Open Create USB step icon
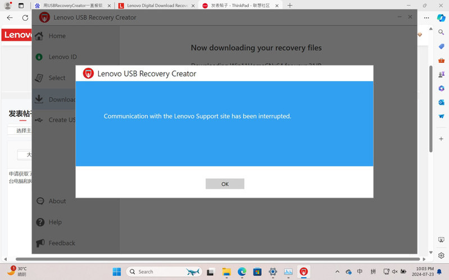This screenshot has height=280, width=449. (39, 120)
